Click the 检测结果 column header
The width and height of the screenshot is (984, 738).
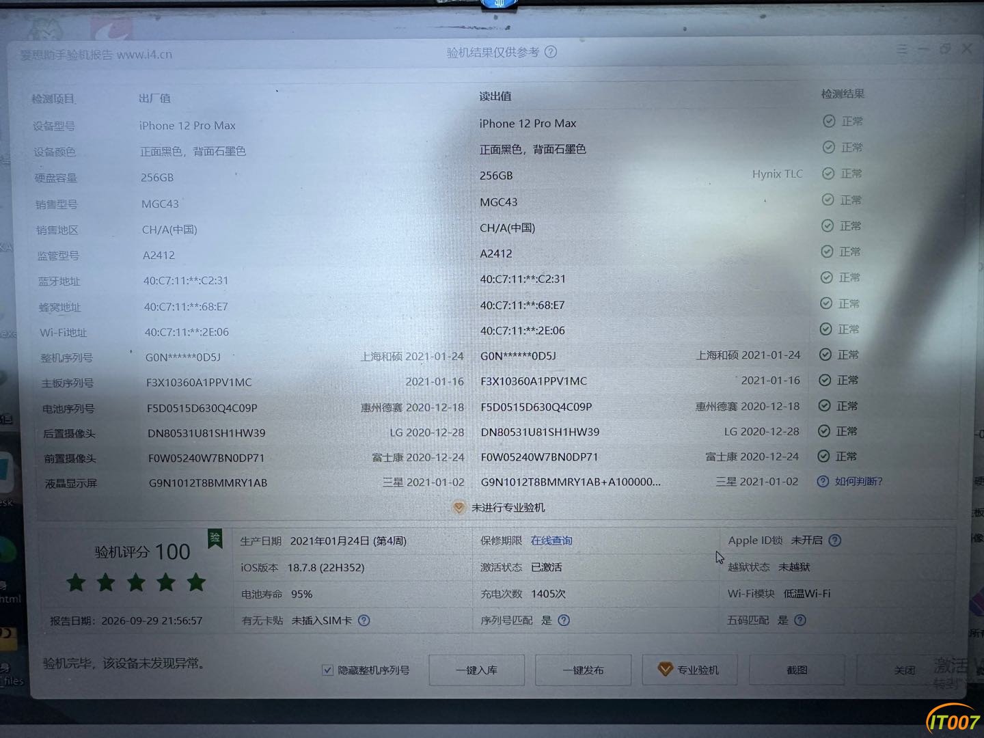843,94
